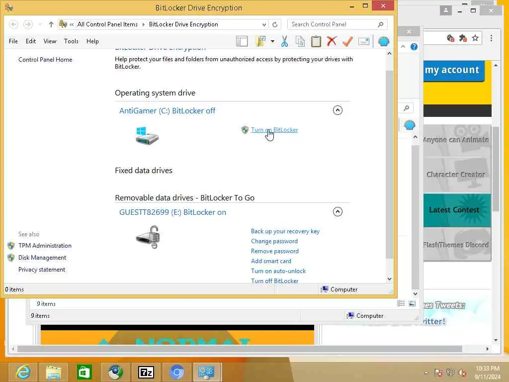Click Add smart card link
The height and width of the screenshot is (382, 509).
(x=271, y=261)
